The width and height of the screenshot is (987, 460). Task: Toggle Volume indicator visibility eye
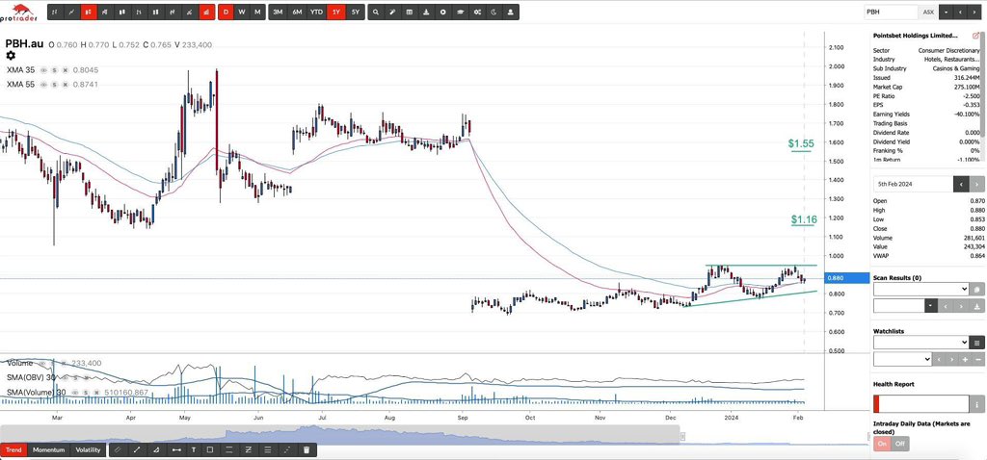[x=44, y=363]
